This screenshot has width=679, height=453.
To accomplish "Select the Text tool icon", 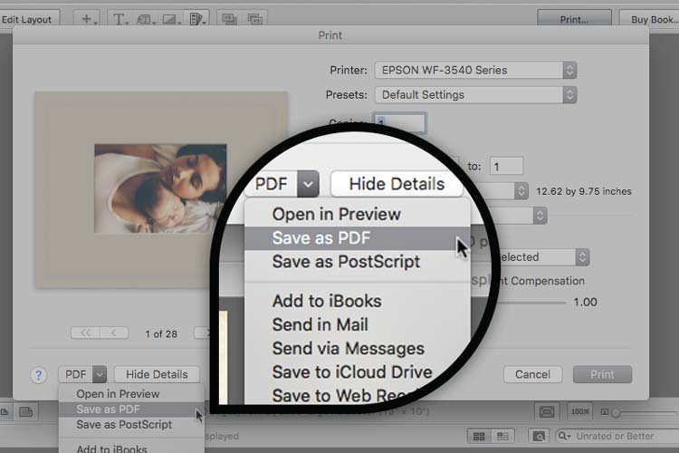I will [119, 18].
